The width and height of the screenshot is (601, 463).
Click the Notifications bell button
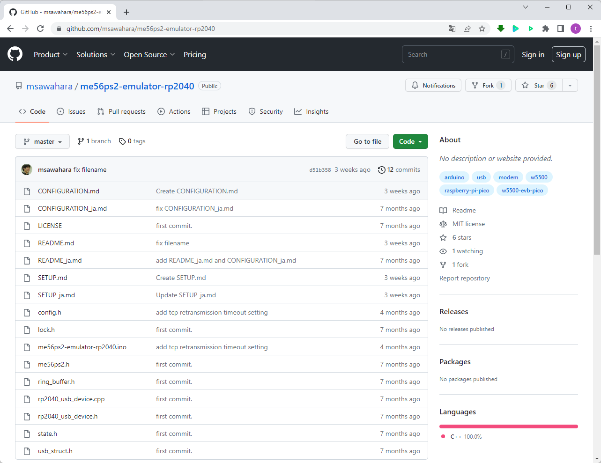pos(433,85)
